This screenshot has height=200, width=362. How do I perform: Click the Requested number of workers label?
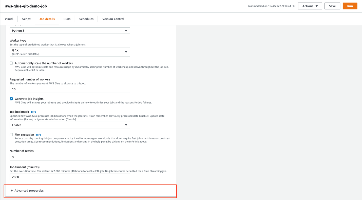(30, 79)
